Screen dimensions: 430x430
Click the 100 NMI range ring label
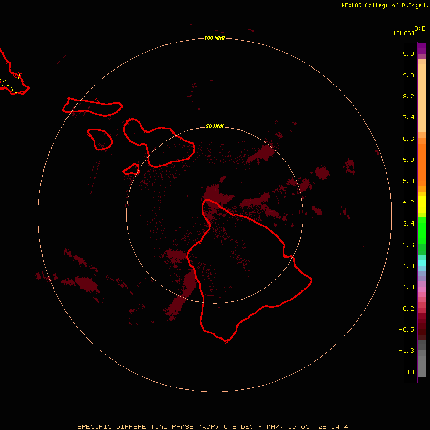point(215,38)
